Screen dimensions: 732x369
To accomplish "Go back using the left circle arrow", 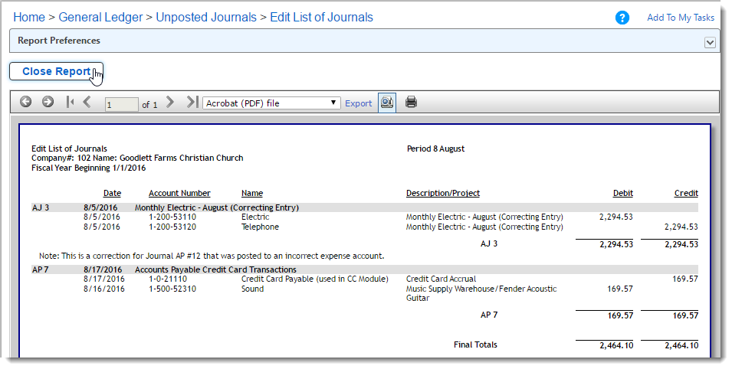I will point(25,102).
